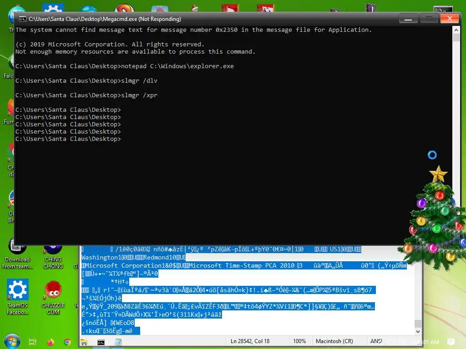Click the Notepad vertical scrollbar thumb
This screenshot has width=466, height=349.
click(418, 323)
